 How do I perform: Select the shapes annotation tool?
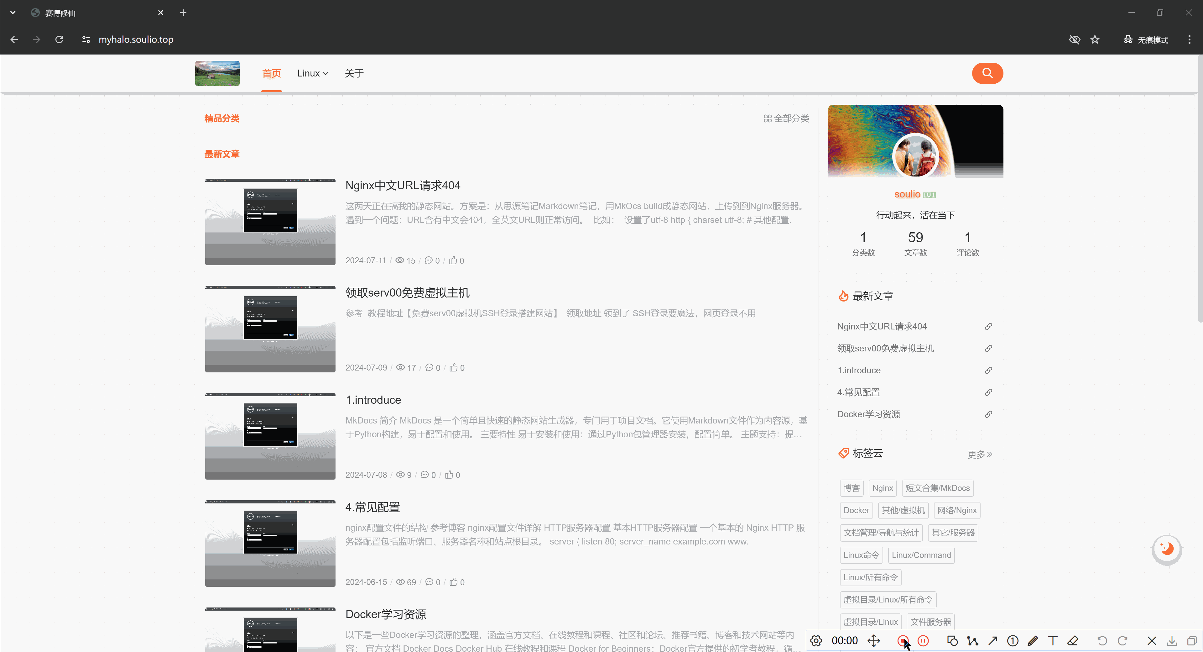[952, 640]
